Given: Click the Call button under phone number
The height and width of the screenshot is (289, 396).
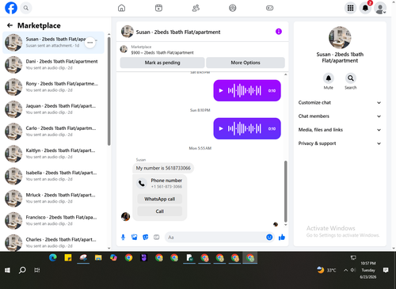Looking at the screenshot, I should pyautogui.click(x=160, y=211).
